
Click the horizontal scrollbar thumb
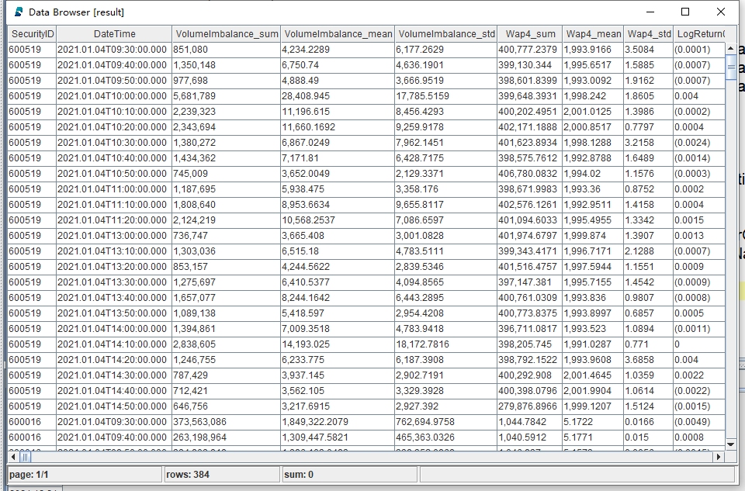27,457
